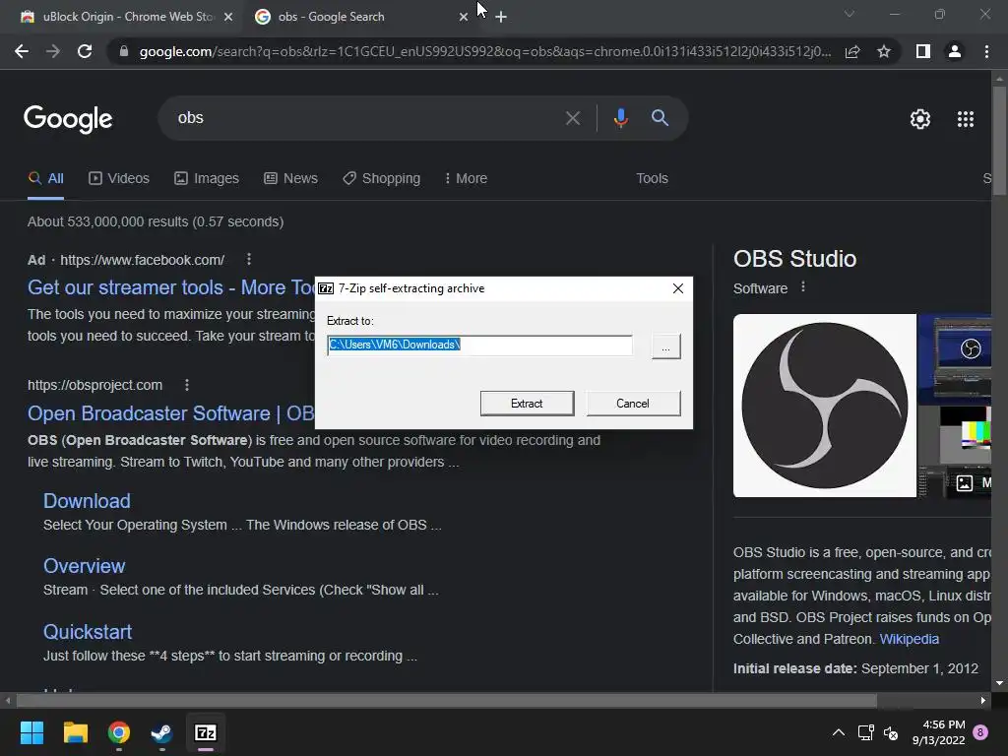Open Chrome tab search chevron
This screenshot has width=1008, height=756.
coord(850,14)
